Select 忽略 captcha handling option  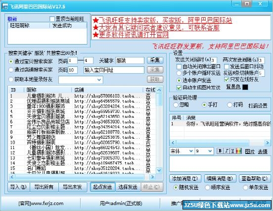176,105
